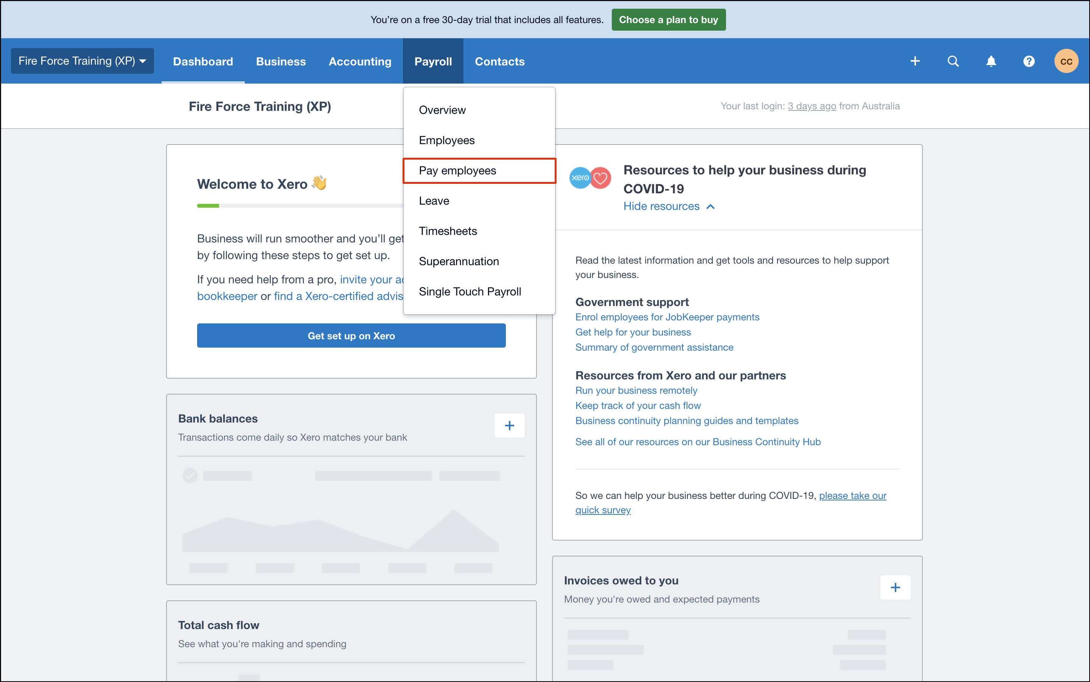1090x682 pixels.
Task: Click the Xero heart logo icon
Action: (x=590, y=178)
